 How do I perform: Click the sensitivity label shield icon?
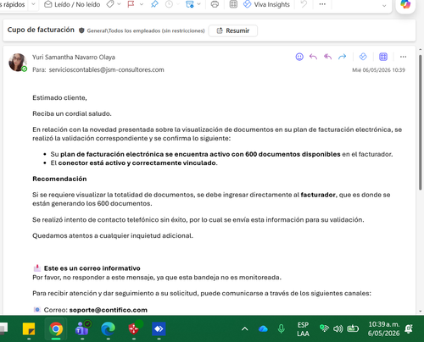[81, 30]
